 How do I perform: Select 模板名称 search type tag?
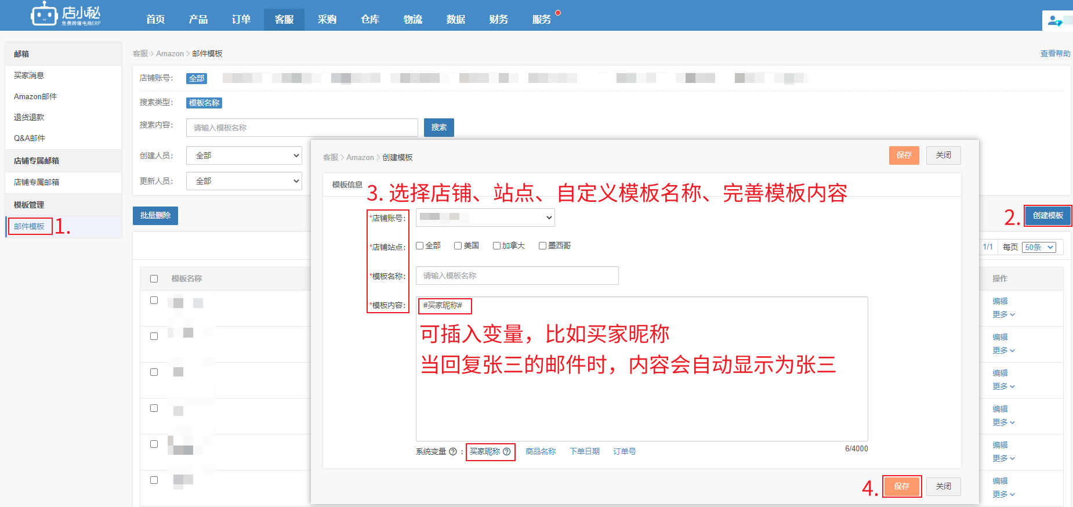click(x=204, y=103)
